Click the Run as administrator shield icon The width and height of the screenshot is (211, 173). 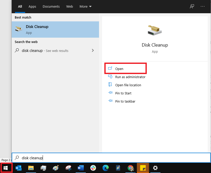click(110, 77)
